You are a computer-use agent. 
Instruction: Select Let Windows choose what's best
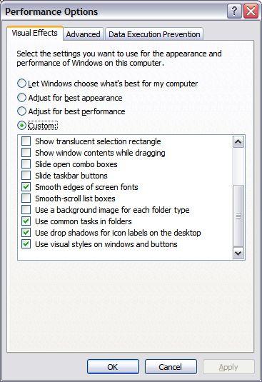pos(21,84)
